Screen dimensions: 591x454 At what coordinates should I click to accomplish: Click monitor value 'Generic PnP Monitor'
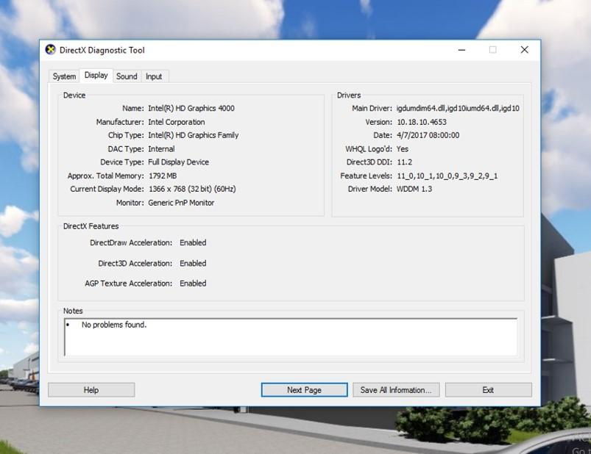tap(181, 203)
